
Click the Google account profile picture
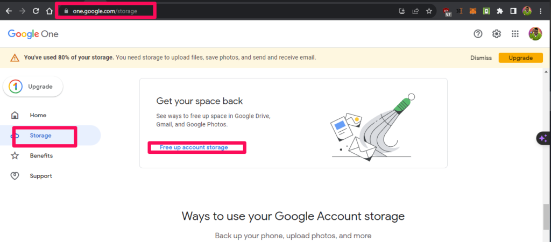pyautogui.click(x=535, y=34)
